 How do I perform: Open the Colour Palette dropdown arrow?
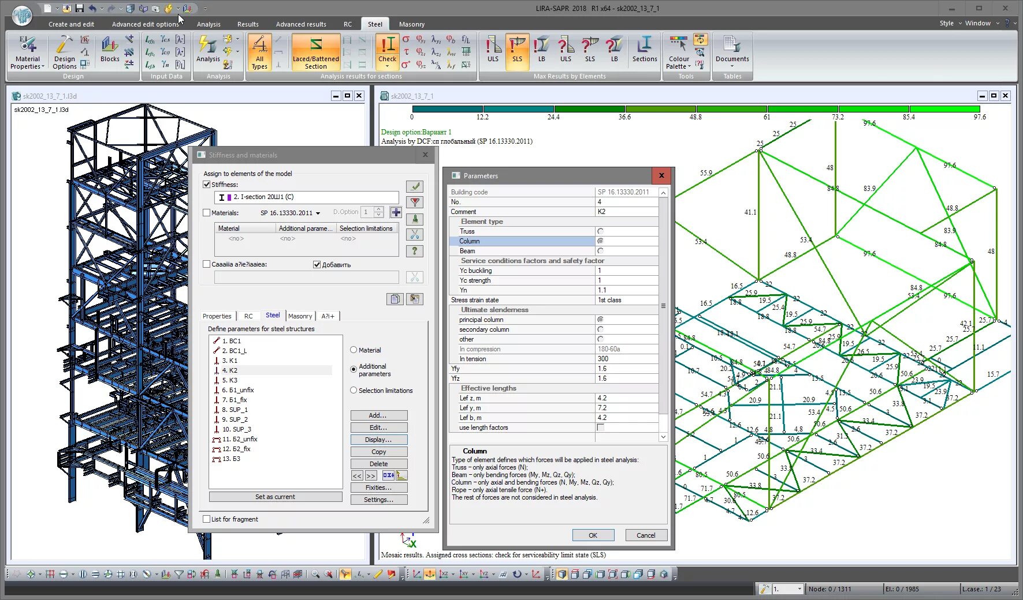click(x=689, y=67)
